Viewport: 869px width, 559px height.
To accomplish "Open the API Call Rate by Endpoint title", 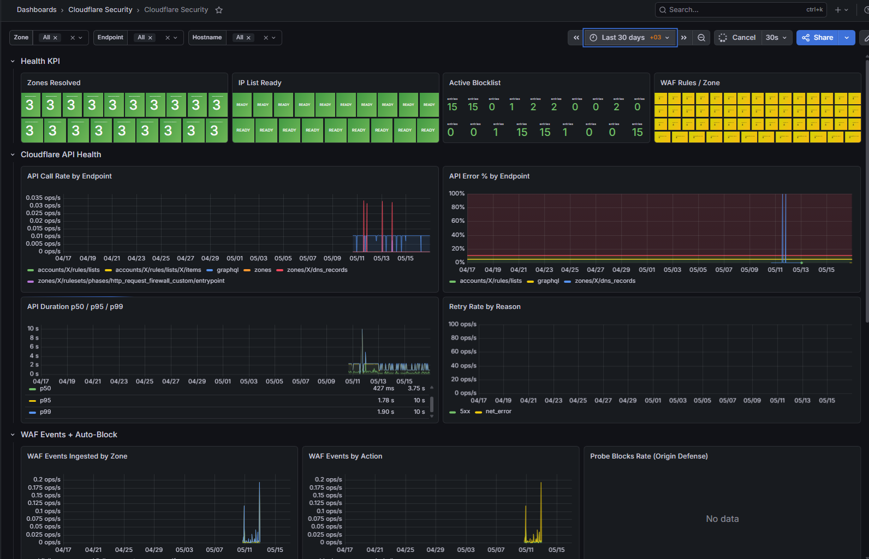I will pos(69,176).
